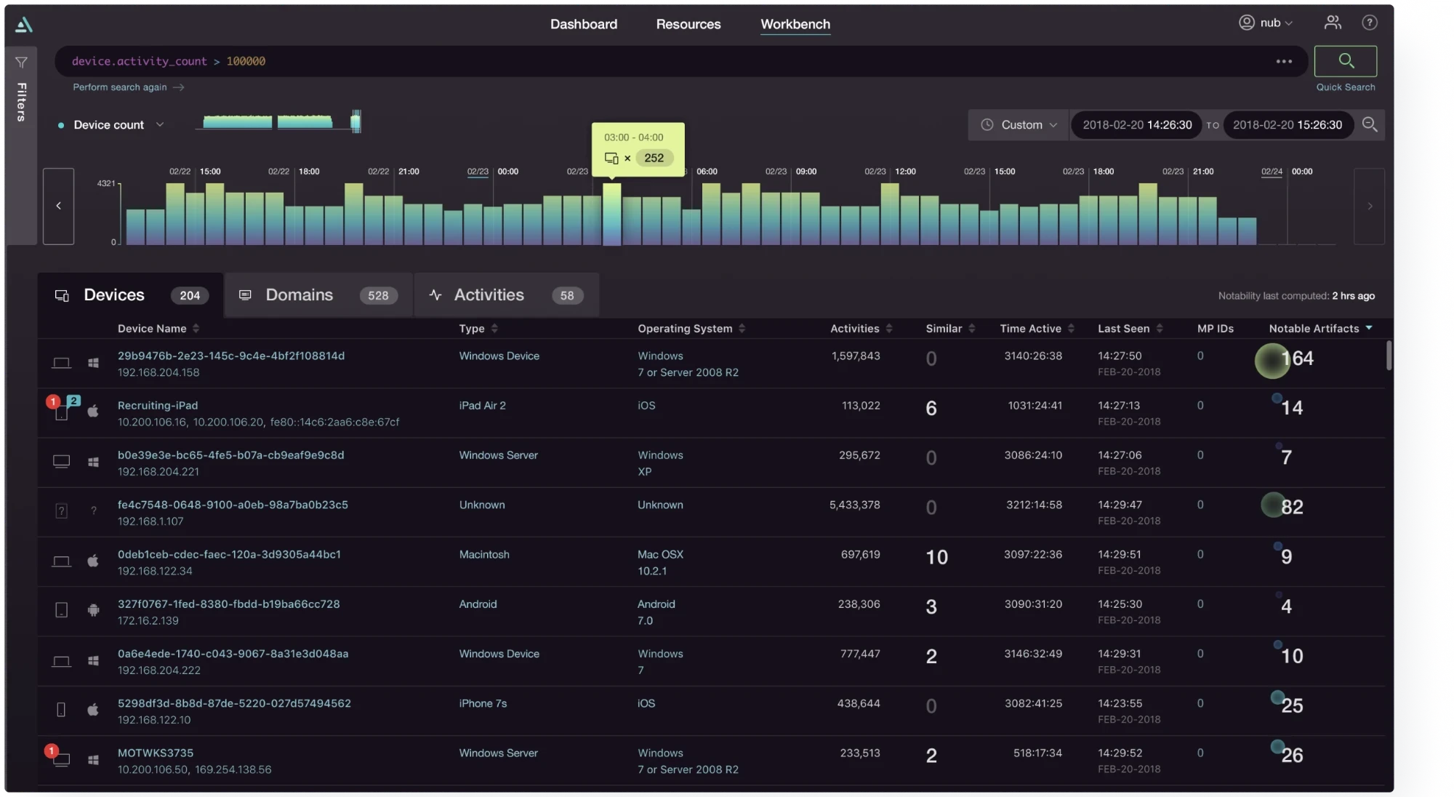Open the Resources menu
Screen dimensions: 1454x797
click(x=688, y=24)
